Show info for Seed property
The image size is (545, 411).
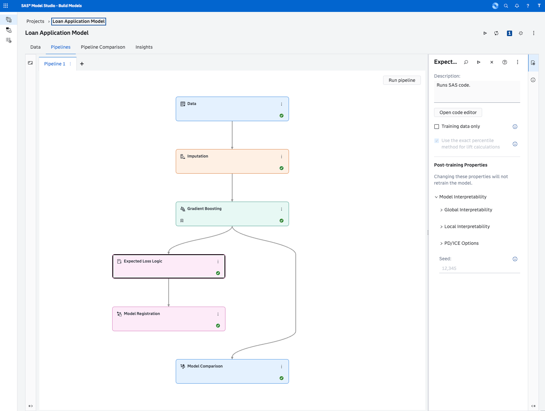[x=515, y=259]
